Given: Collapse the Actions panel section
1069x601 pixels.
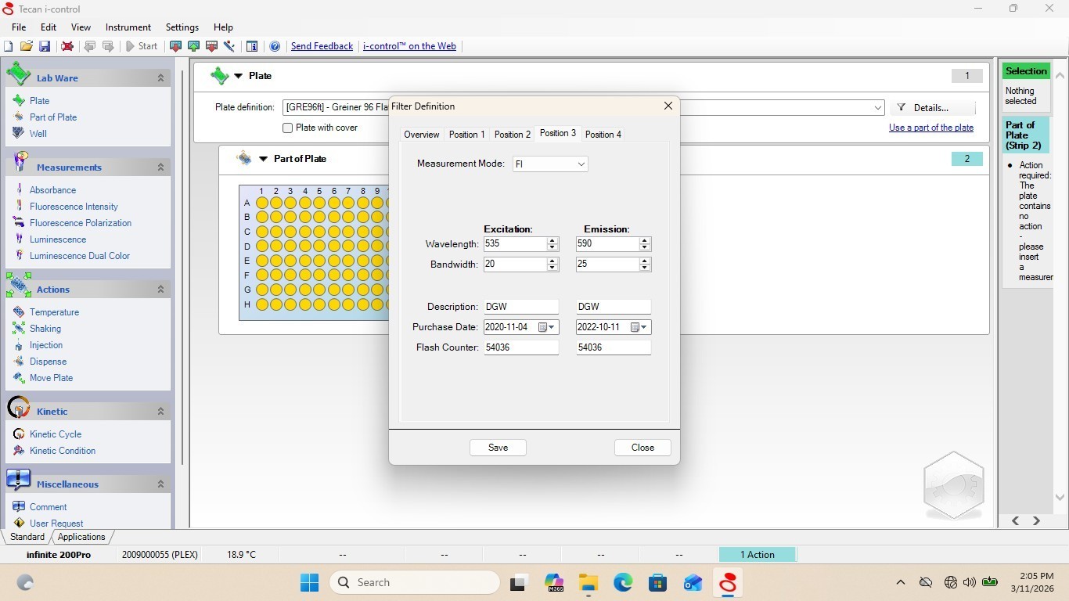Looking at the screenshot, I should click(160, 290).
